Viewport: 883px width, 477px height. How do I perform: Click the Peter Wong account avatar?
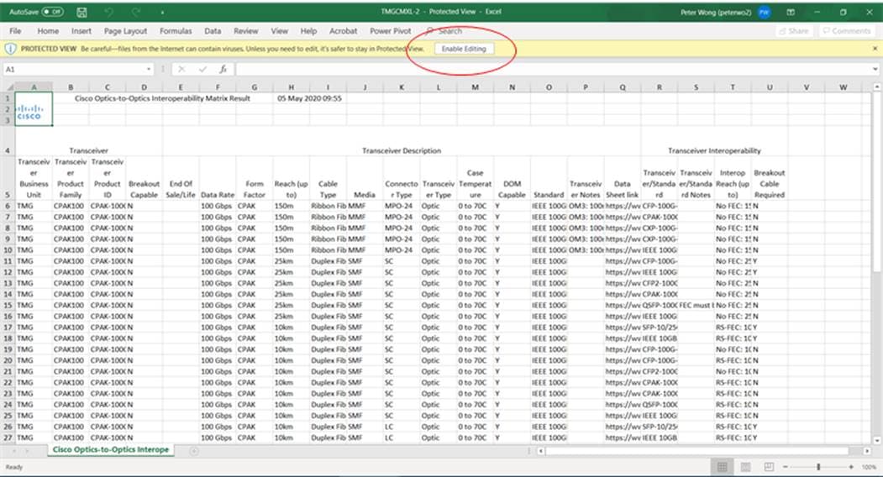pyautogui.click(x=765, y=12)
